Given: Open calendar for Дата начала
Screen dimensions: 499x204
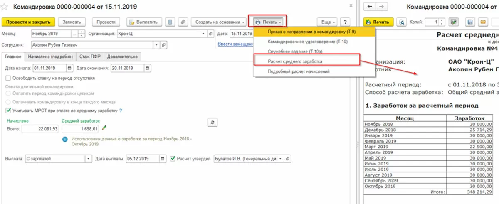Looking at the screenshot, I should pyautogui.click(x=69, y=68).
